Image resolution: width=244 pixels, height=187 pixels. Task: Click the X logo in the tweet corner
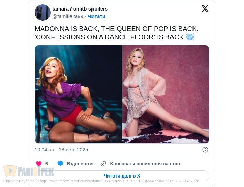pos(205,9)
